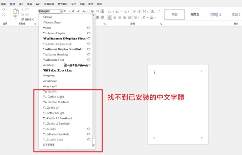242x155 pixels.
Task: Switch to the 參考資料 (References) tab
Action: tap(63, 4)
